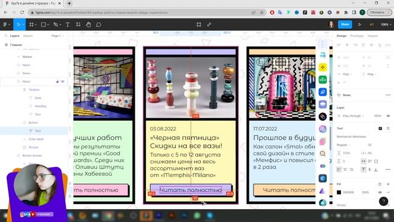Add a new fill with plus

(x=388, y=184)
